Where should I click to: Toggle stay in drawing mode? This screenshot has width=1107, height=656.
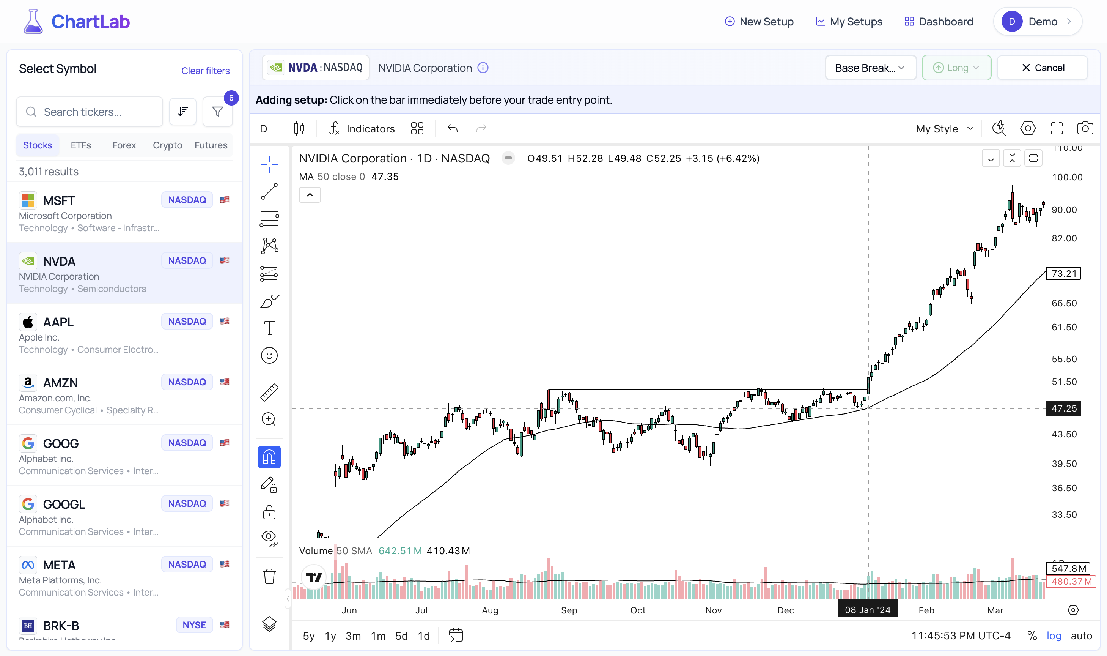269,485
